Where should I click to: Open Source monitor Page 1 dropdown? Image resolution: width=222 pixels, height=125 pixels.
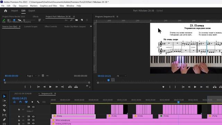pyautogui.click(x=32, y=76)
